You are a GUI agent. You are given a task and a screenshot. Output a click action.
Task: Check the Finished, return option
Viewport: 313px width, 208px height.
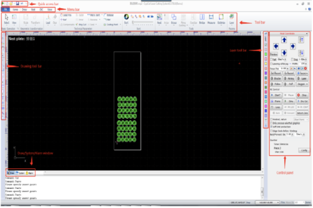tap(271, 120)
